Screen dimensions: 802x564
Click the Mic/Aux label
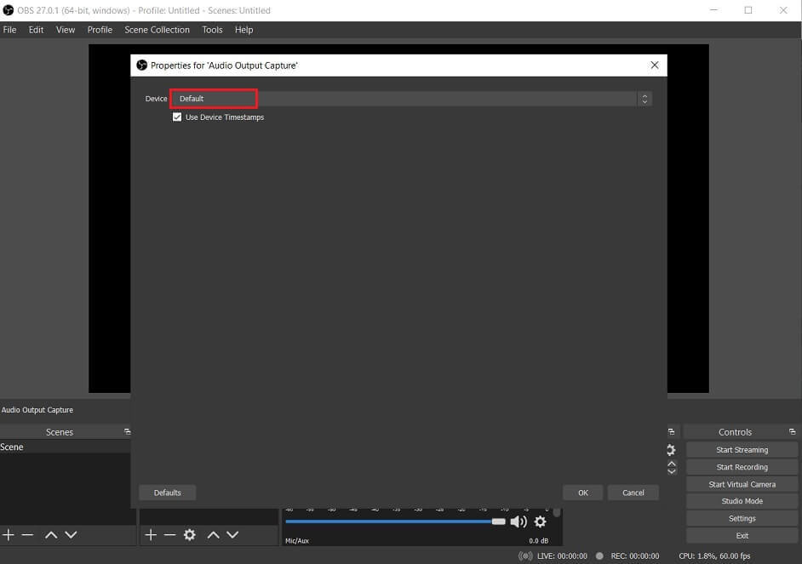[x=297, y=540]
